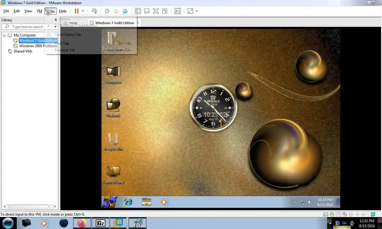The width and height of the screenshot is (382, 229).
Task: Show hidden icons in guest system tray
Action: 295,202
